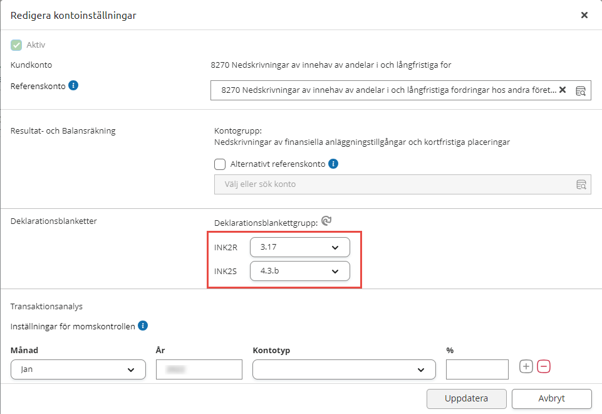Screen dimensions: 602x414
Task: Click the info icon next to Referenskonto
Action: tap(73, 85)
